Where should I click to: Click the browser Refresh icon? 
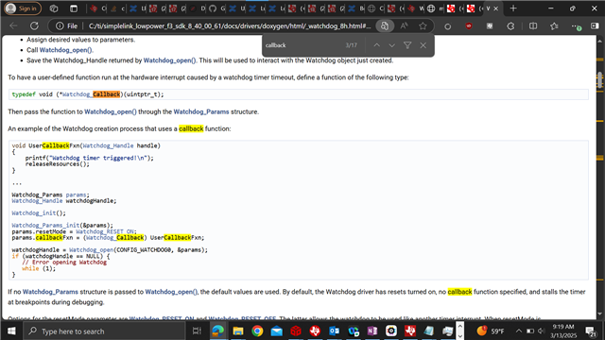pos(34,25)
